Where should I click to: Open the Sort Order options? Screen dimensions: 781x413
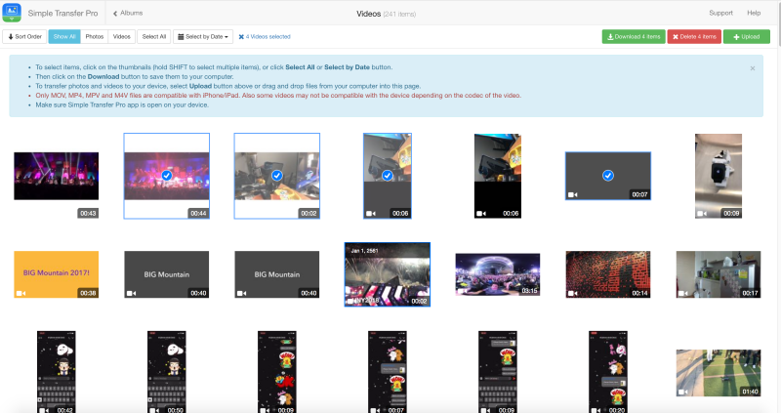(x=23, y=37)
